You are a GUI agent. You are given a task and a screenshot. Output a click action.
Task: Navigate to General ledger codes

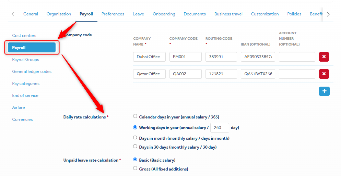coord(32,72)
